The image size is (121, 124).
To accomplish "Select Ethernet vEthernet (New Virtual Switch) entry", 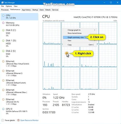I will pos(19,64).
